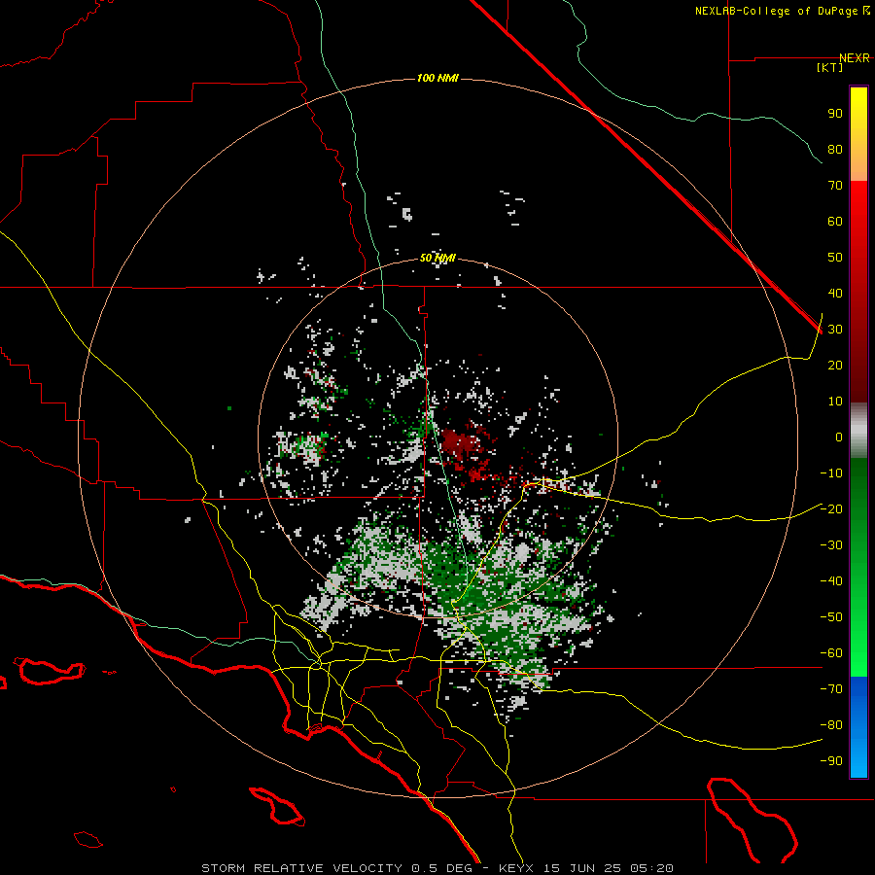The height and width of the screenshot is (875, 875).
Task: Click the -90 value on the velocity scale
Action: point(831,761)
